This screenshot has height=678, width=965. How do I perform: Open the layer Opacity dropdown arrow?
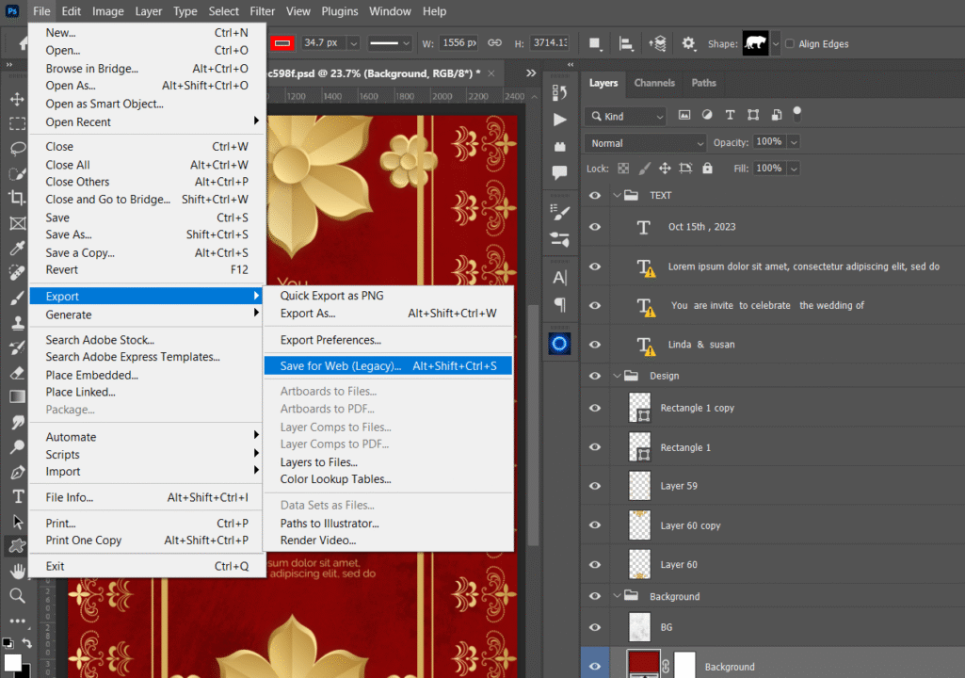tap(794, 142)
